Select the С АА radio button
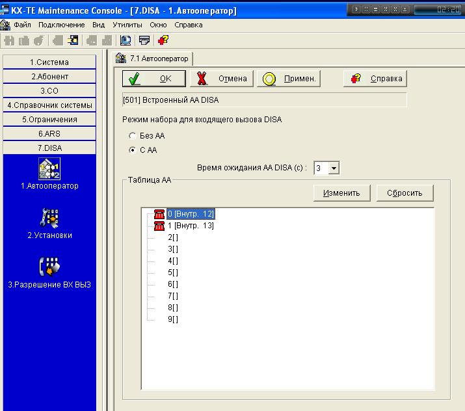The height and width of the screenshot is (411, 465). click(x=132, y=150)
